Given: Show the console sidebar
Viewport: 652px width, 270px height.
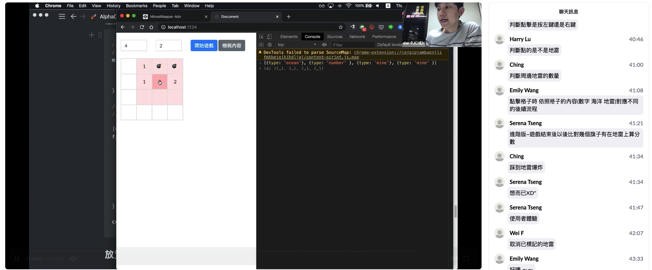Looking at the screenshot, I should click(261, 45).
